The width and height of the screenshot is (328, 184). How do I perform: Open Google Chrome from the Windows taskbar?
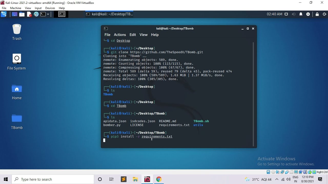[159, 179]
